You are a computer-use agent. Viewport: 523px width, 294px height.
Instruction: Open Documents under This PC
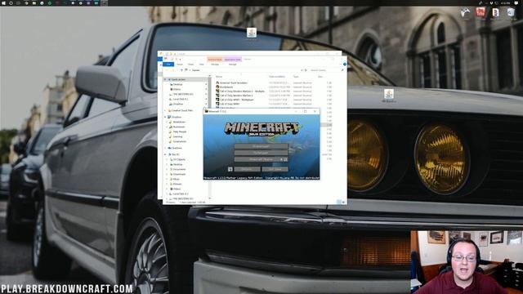point(180,169)
